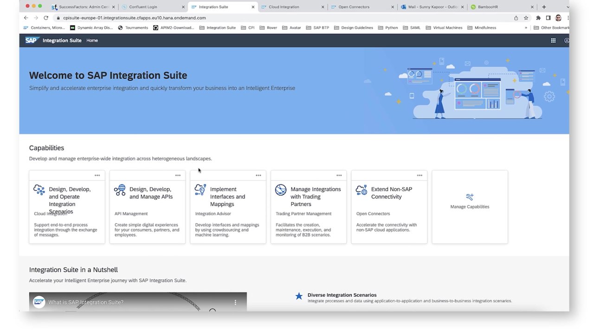
Task: Expand the hidden bookmarks overflow chevron
Action: (526, 28)
